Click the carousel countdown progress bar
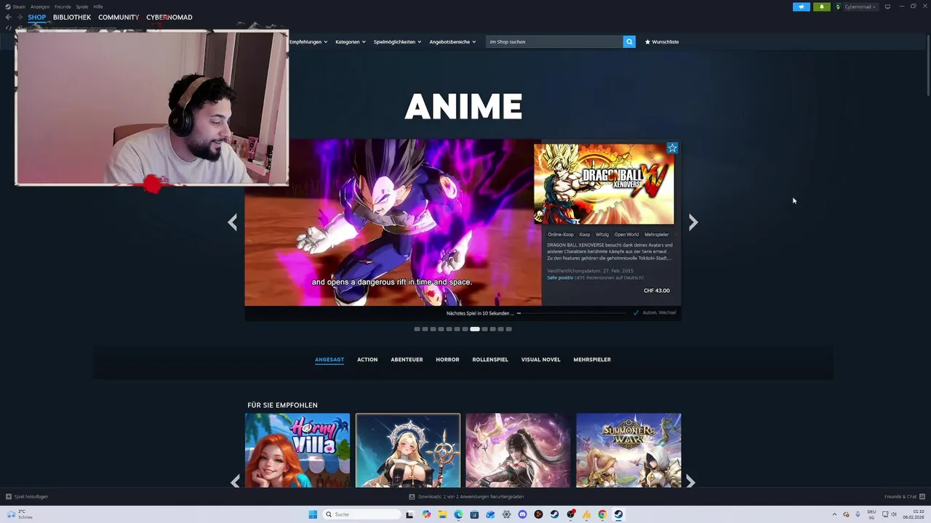Screen dimensions: 931x523 click(x=572, y=313)
